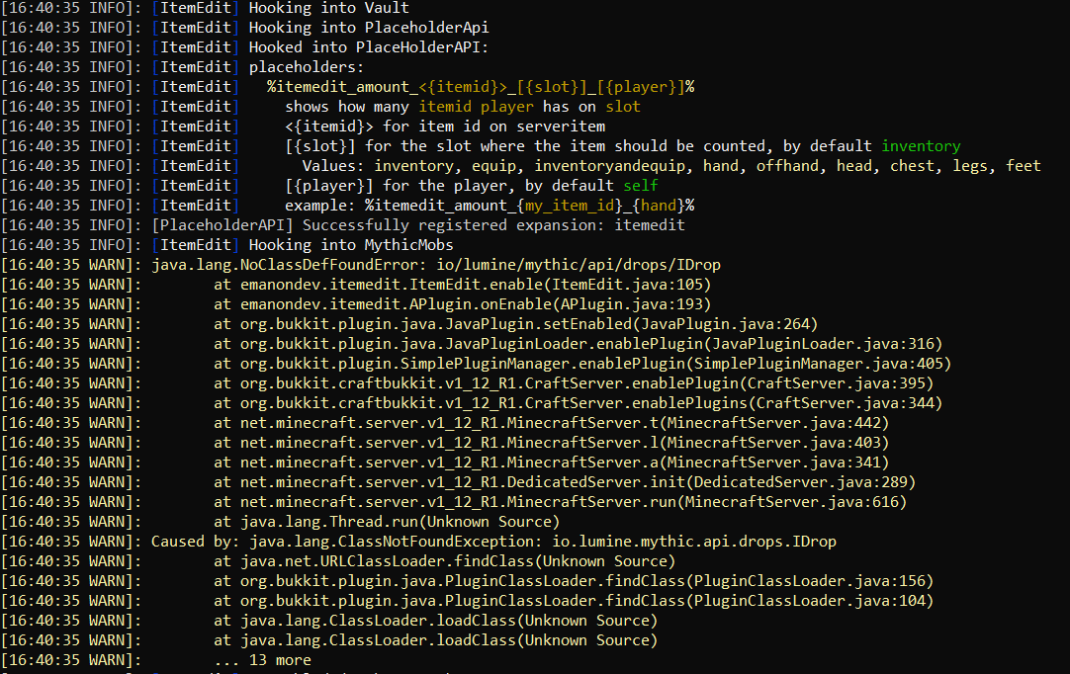
Task: Click the green 'self' default value
Action: pos(640,186)
